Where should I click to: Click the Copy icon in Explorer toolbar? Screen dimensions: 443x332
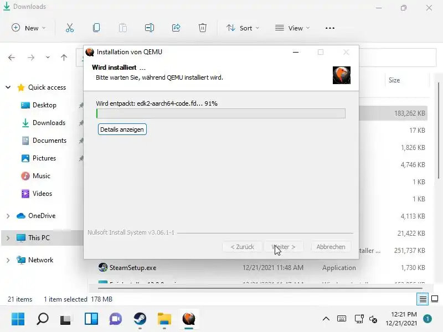(x=96, y=28)
